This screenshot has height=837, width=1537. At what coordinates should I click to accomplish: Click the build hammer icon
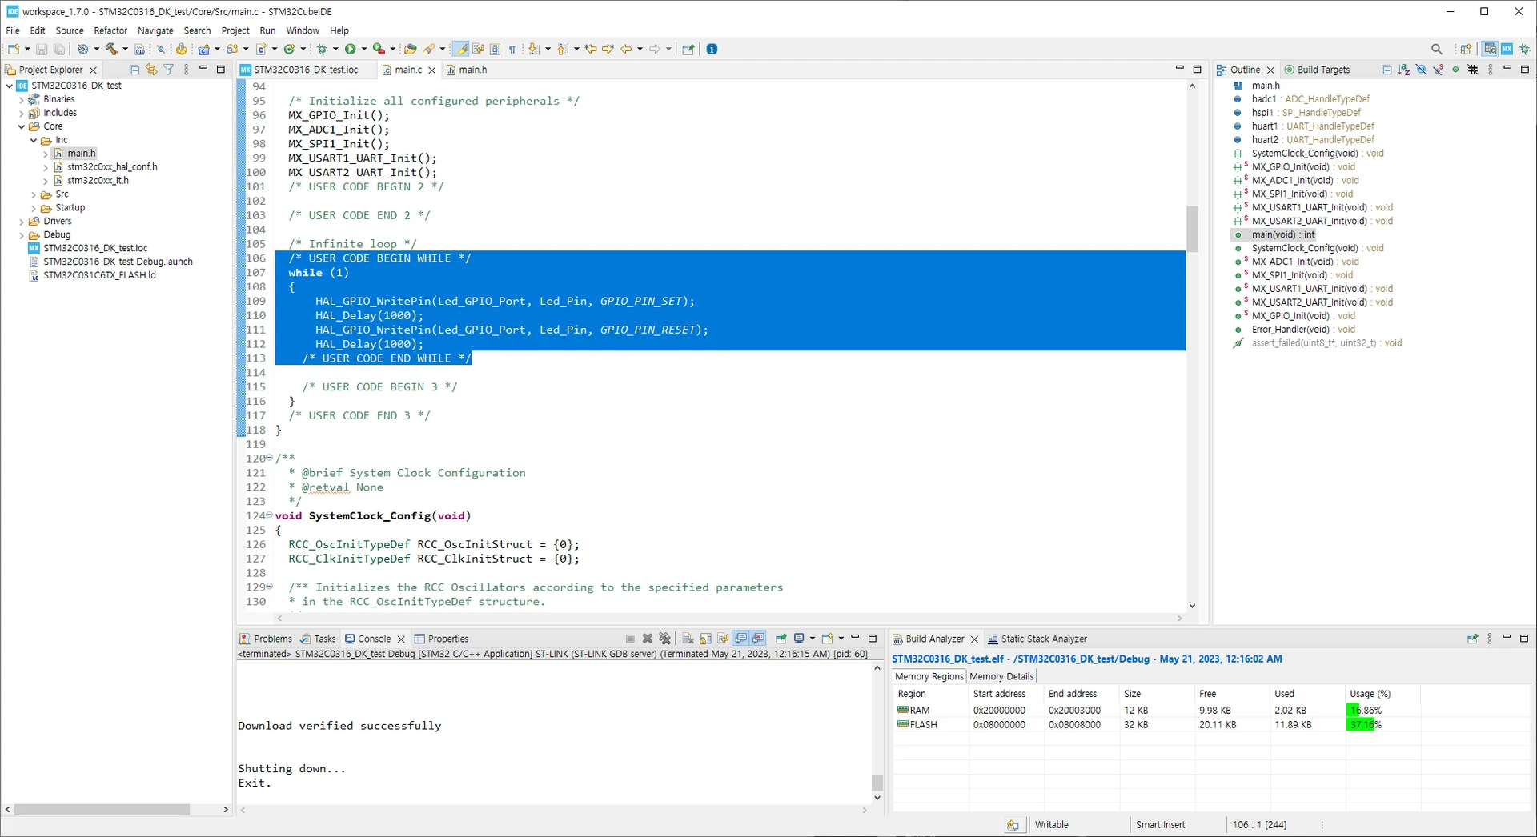pos(111,50)
